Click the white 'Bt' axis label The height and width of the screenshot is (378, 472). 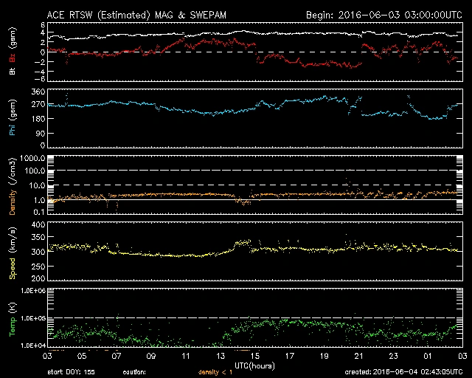[13, 71]
